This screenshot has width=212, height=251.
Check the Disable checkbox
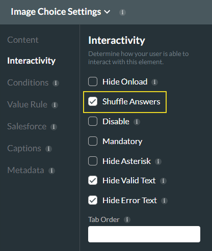coord(93,121)
